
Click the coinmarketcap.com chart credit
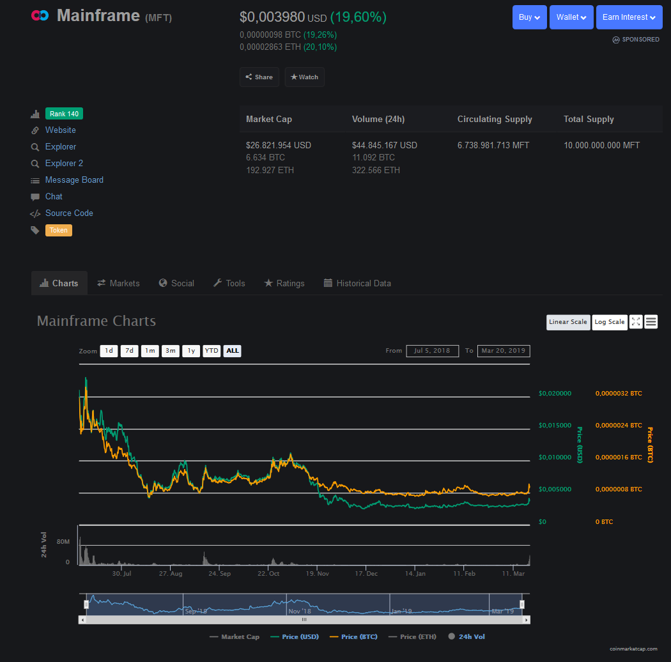[x=633, y=649]
